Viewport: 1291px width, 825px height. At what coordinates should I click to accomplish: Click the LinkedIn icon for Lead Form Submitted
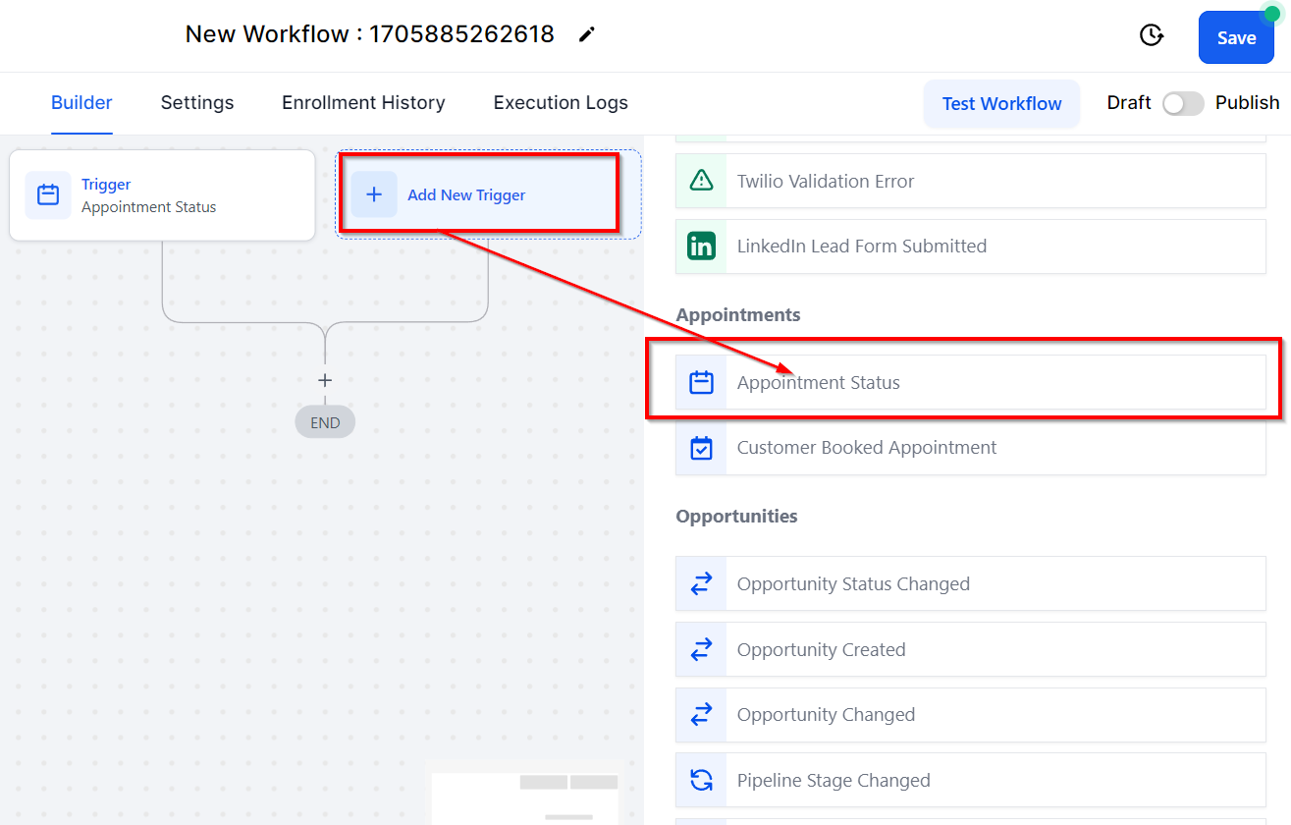(x=701, y=247)
